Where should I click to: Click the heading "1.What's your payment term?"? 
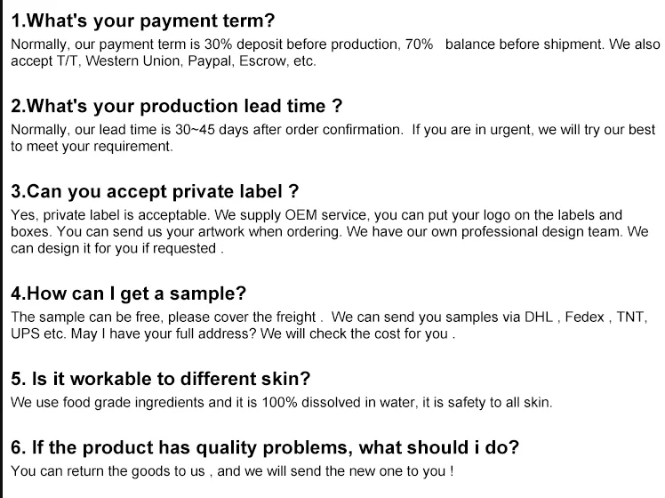[x=143, y=21]
